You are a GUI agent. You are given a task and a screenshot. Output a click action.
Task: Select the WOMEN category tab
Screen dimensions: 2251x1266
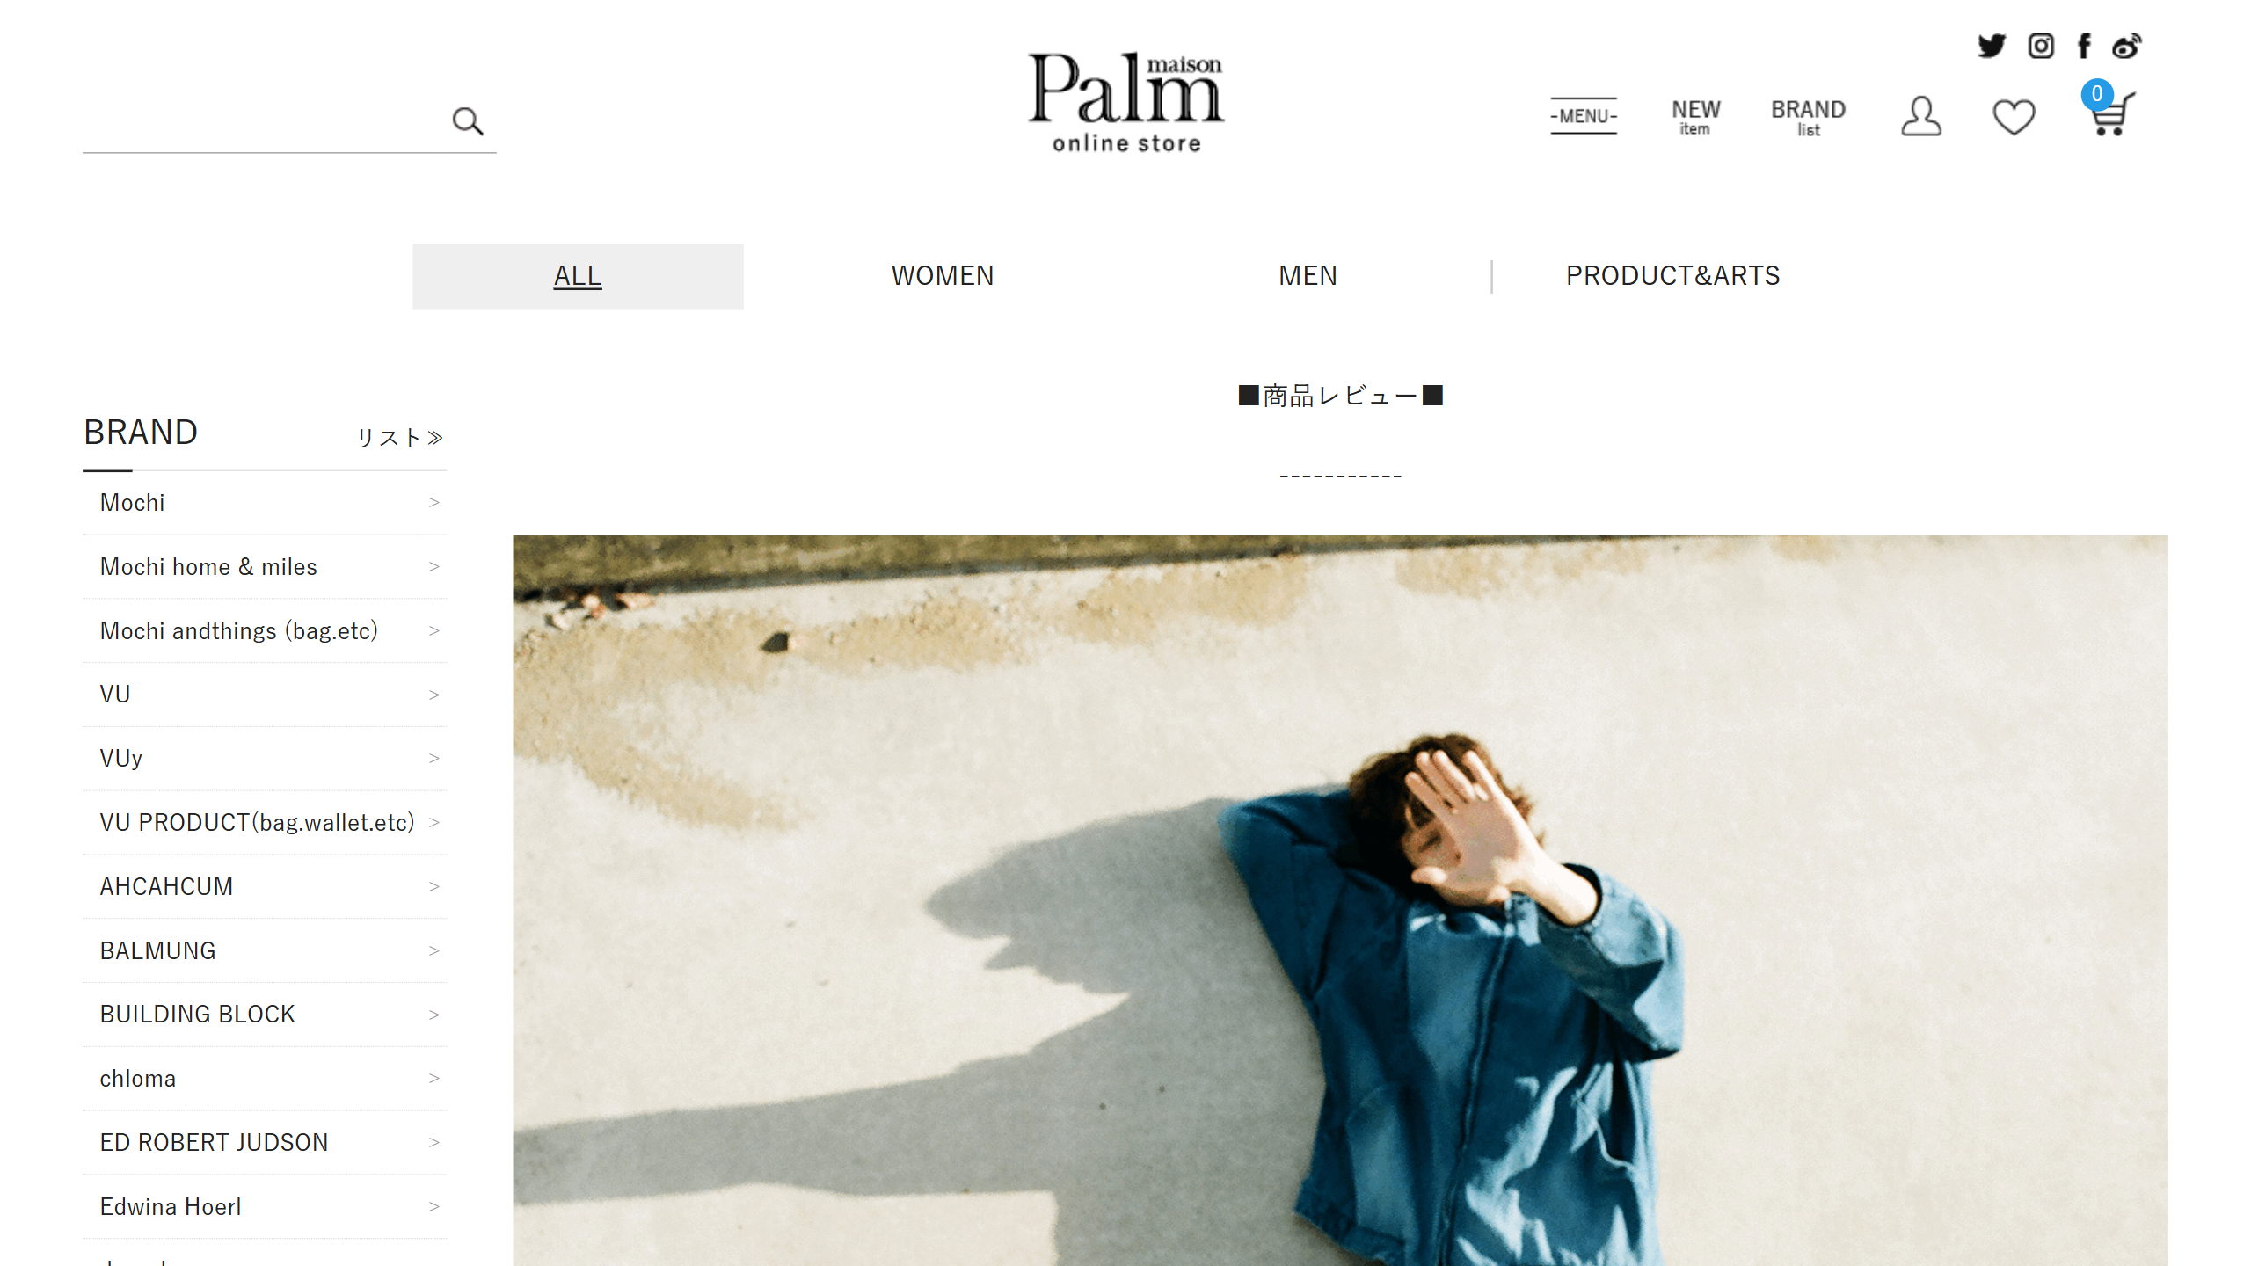(x=943, y=276)
